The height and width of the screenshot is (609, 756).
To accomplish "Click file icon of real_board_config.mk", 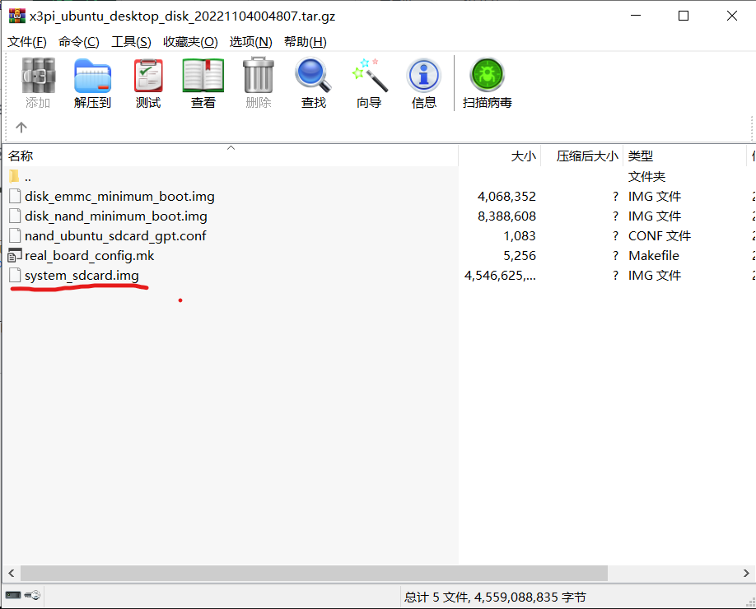I will click(x=15, y=255).
